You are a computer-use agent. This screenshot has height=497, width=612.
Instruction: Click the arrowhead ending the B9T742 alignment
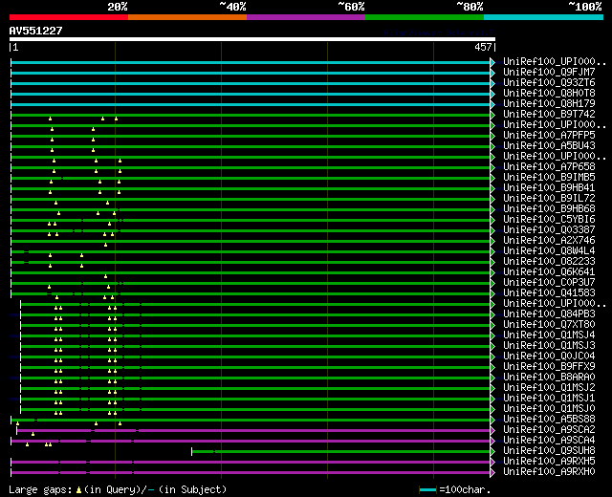(x=492, y=115)
